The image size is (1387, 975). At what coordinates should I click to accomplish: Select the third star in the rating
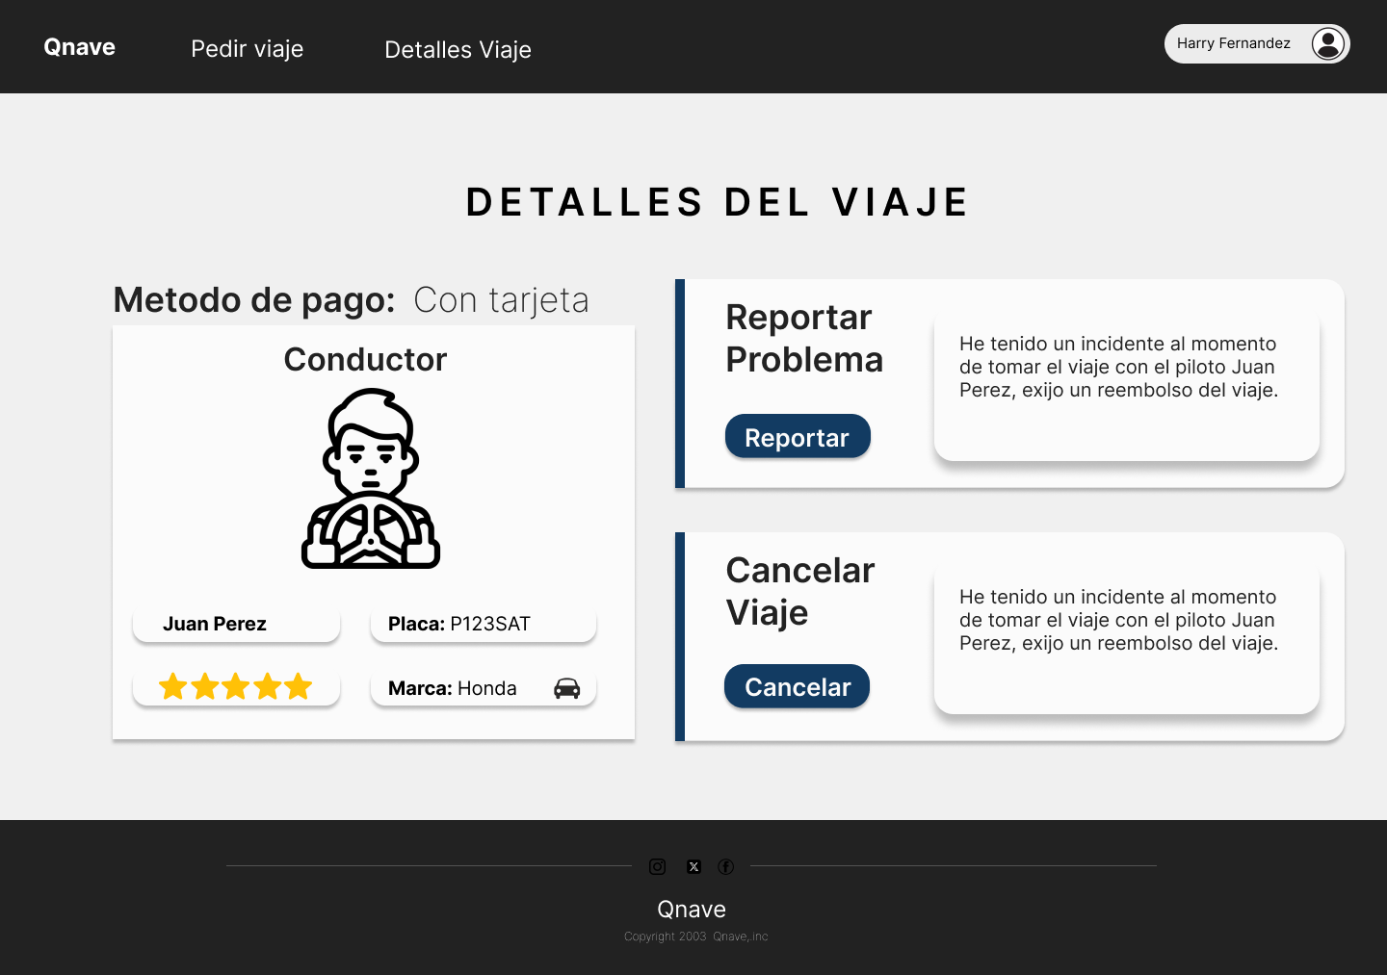coord(236,686)
